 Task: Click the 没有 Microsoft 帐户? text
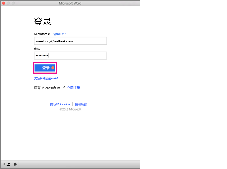click(x=50, y=88)
